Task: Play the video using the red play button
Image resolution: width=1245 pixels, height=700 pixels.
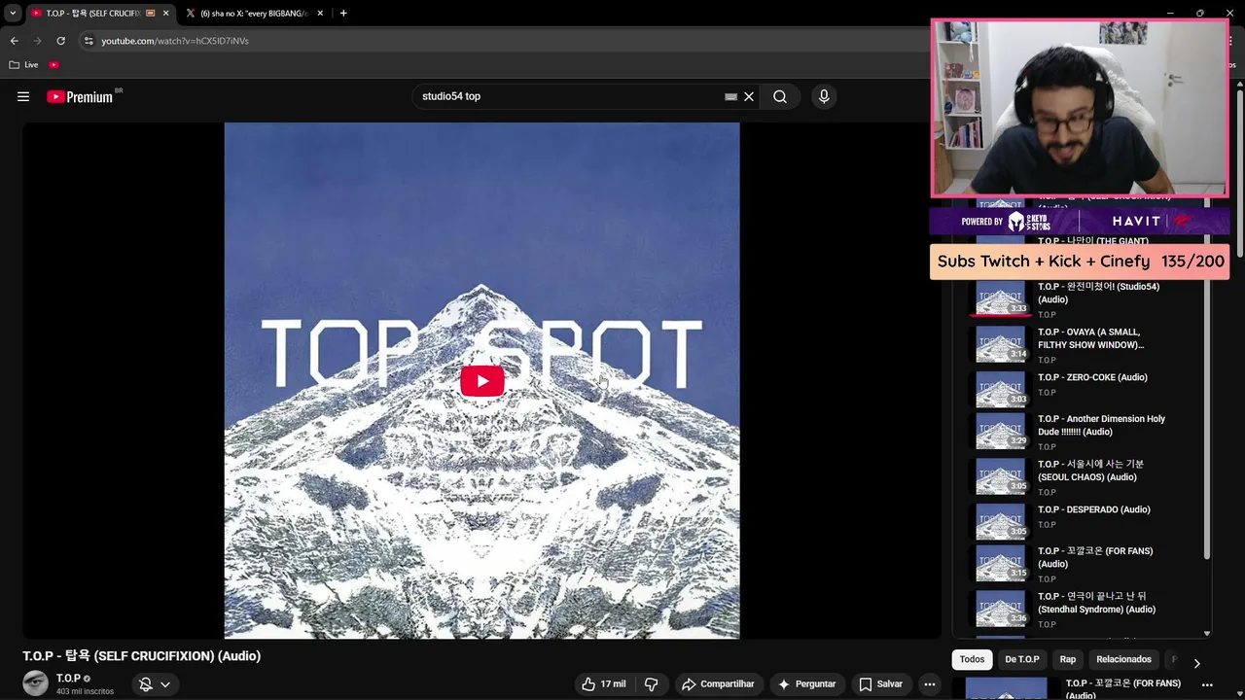Action: tap(482, 381)
